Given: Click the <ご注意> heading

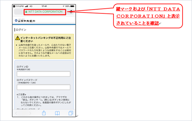Looking at the screenshot, I should click(21, 94).
